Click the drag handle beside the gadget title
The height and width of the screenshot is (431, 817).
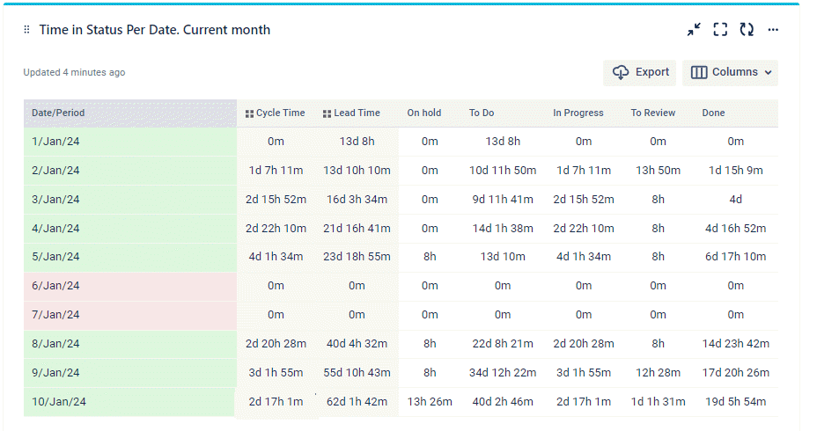click(27, 30)
